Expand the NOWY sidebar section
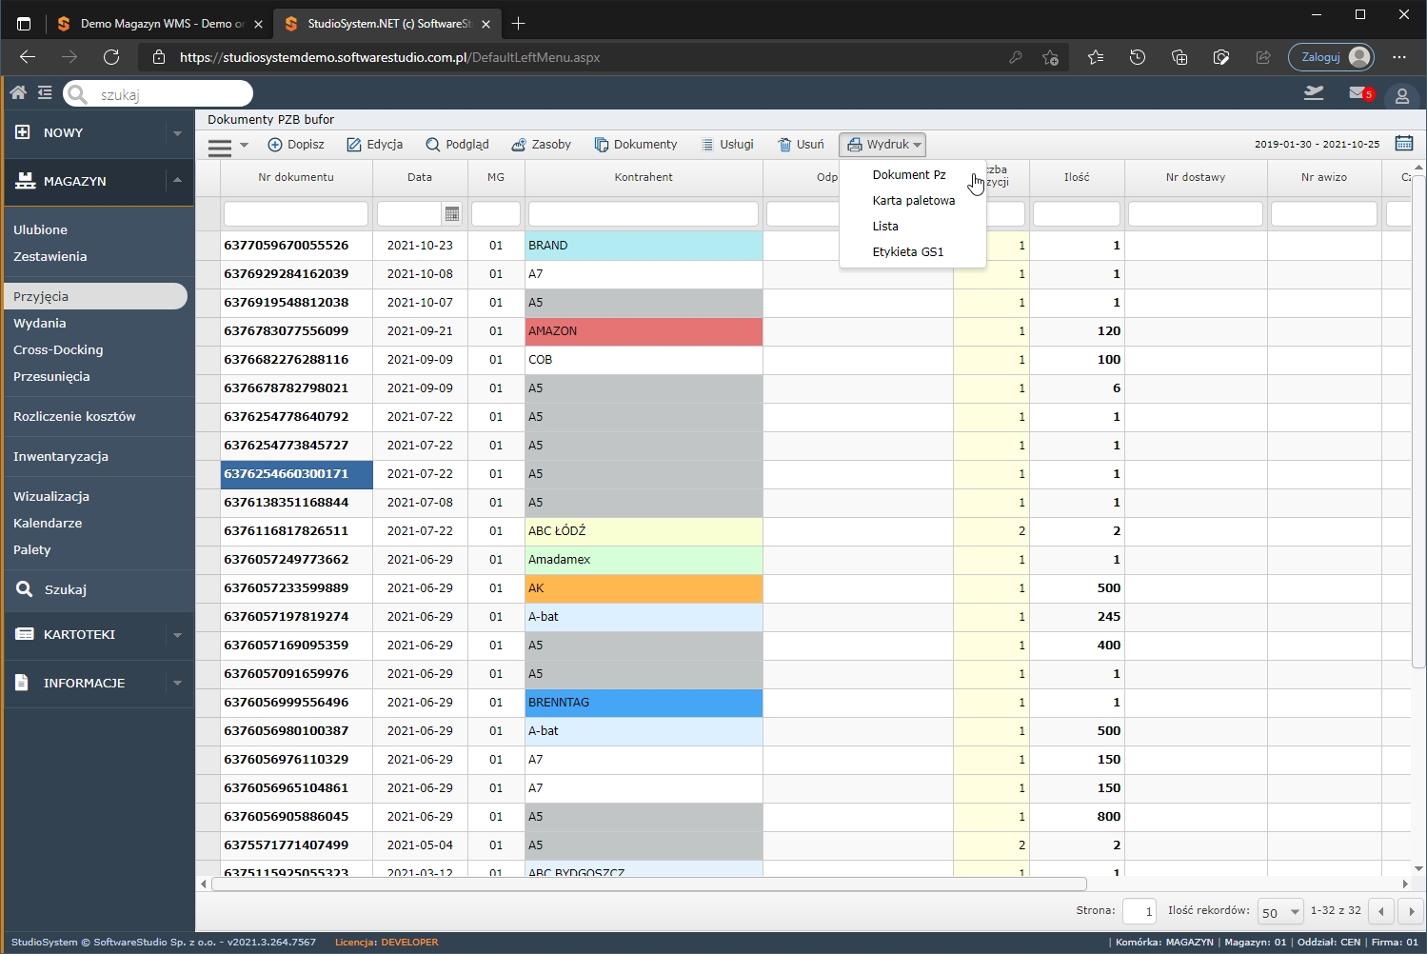 pyautogui.click(x=177, y=133)
